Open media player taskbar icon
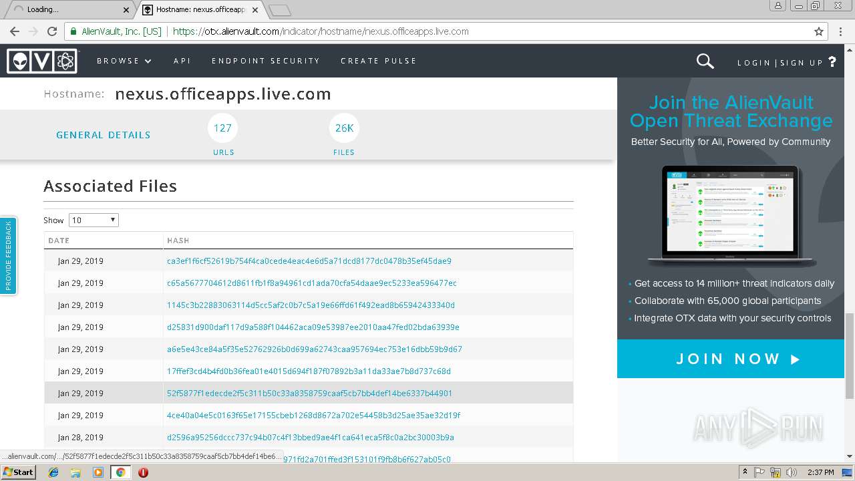This screenshot has height=481, width=855. coord(98,472)
